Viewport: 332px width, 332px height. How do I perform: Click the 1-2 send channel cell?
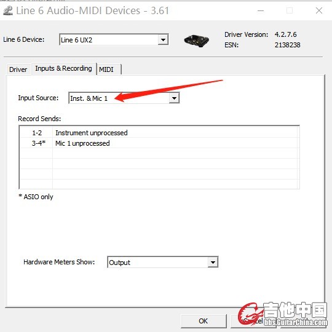pos(37,133)
